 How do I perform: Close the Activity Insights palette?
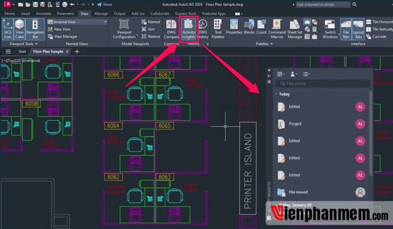point(269,70)
